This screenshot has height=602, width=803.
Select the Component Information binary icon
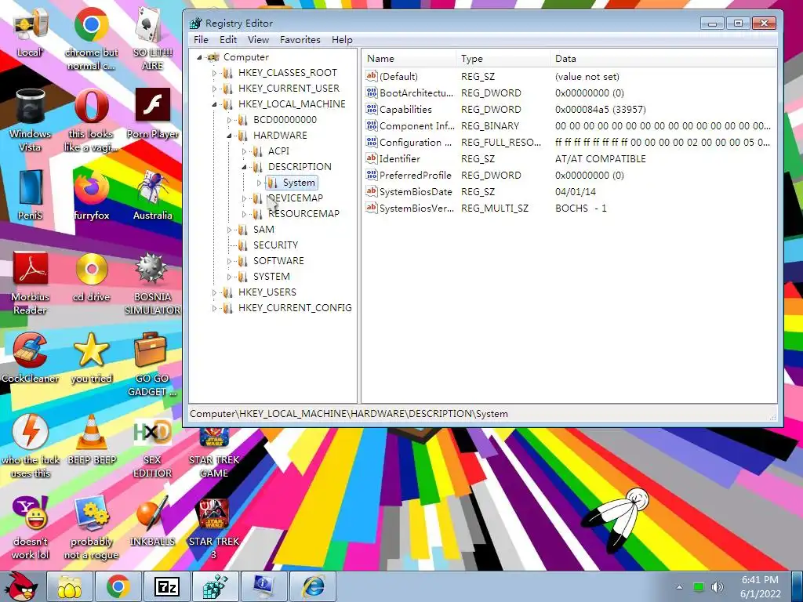(x=371, y=125)
